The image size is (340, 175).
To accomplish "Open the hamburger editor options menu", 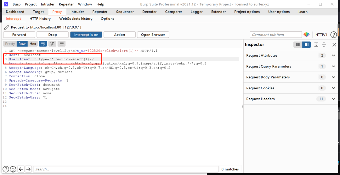I will pyautogui.click(x=62, y=44).
